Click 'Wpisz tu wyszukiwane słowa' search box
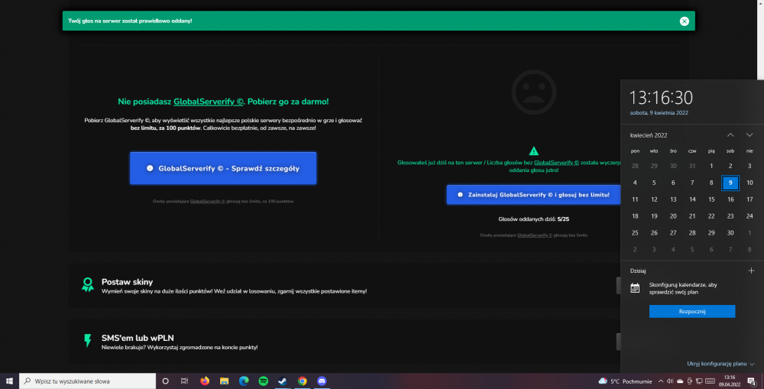 click(87, 381)
